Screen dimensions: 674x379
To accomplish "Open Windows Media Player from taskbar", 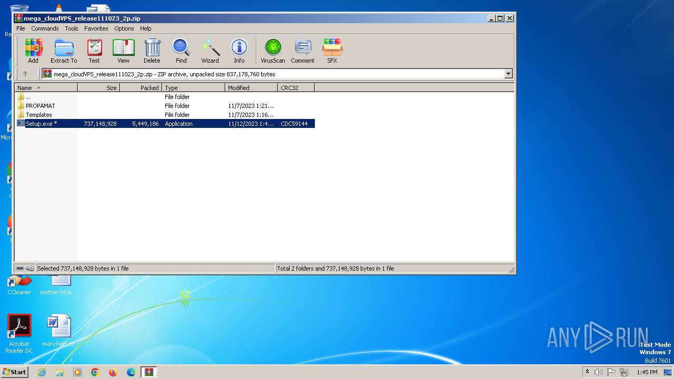I will pyautogui.click(x=77, y=372).
